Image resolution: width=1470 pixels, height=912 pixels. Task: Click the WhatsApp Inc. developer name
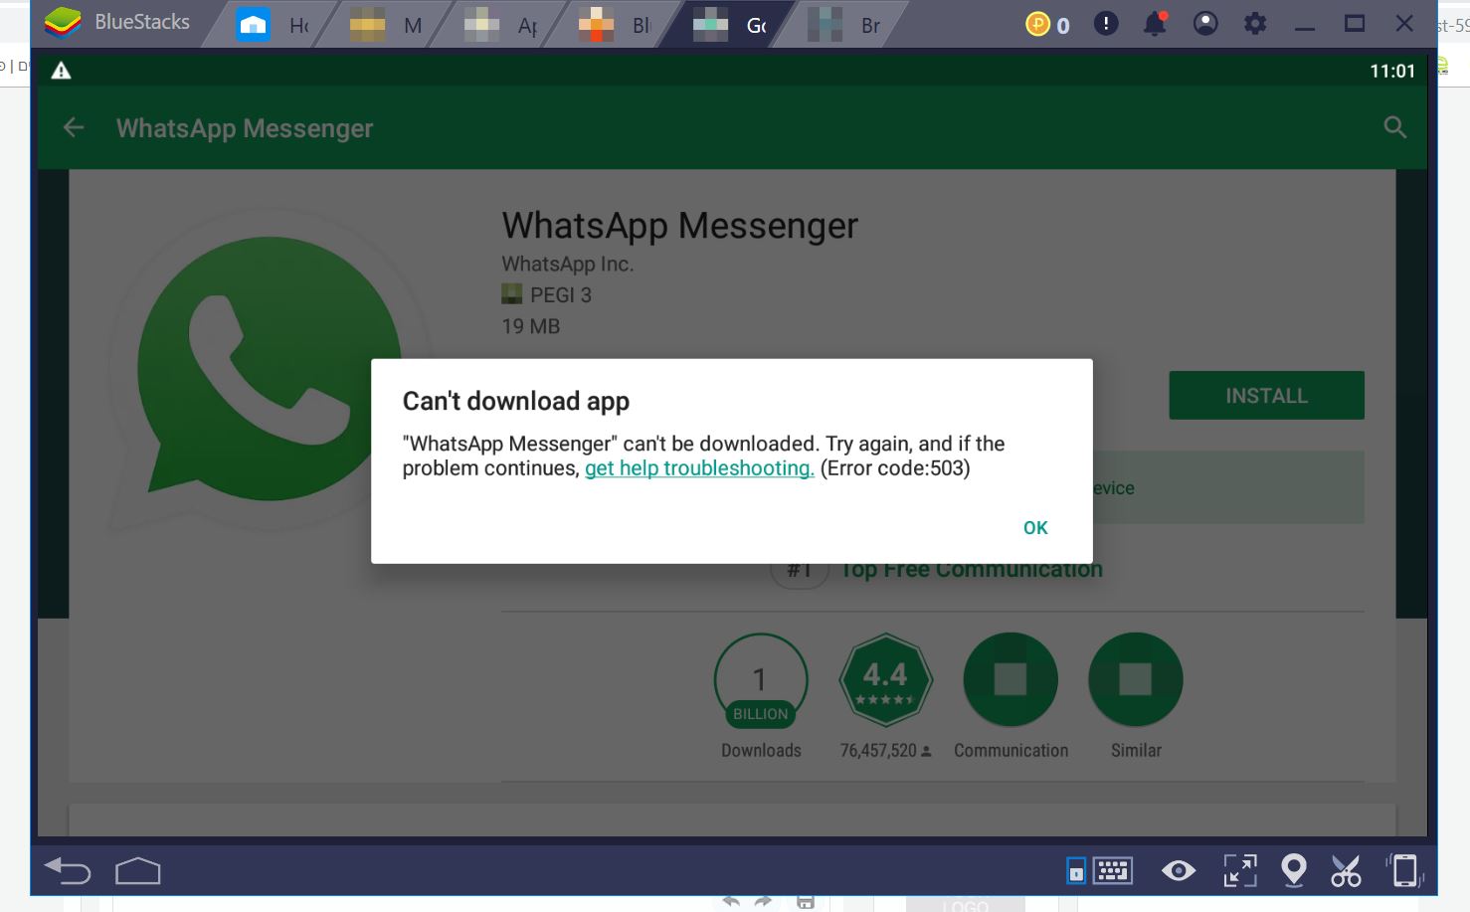567,265
